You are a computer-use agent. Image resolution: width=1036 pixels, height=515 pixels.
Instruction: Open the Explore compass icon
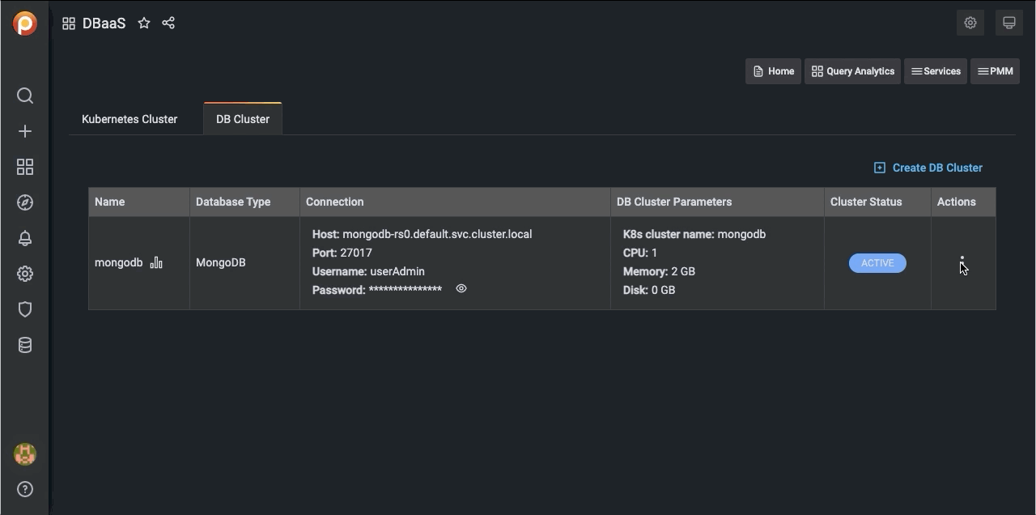pos(25,202)
